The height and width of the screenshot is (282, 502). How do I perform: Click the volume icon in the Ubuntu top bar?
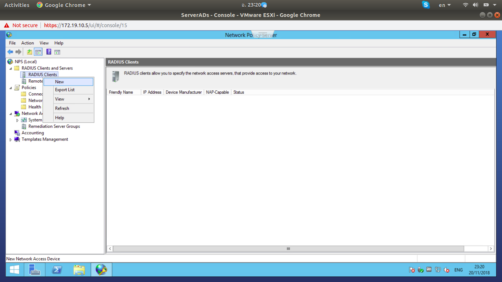(x=475, y=5)
